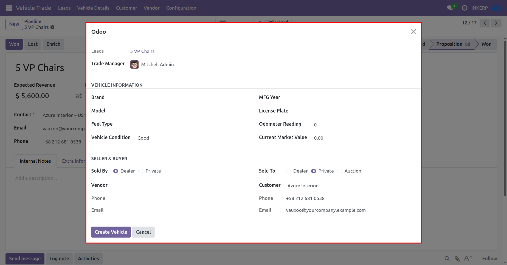Click the Send message button
The width and height of the screenshot is (507, 265).
tap(25, 259)
